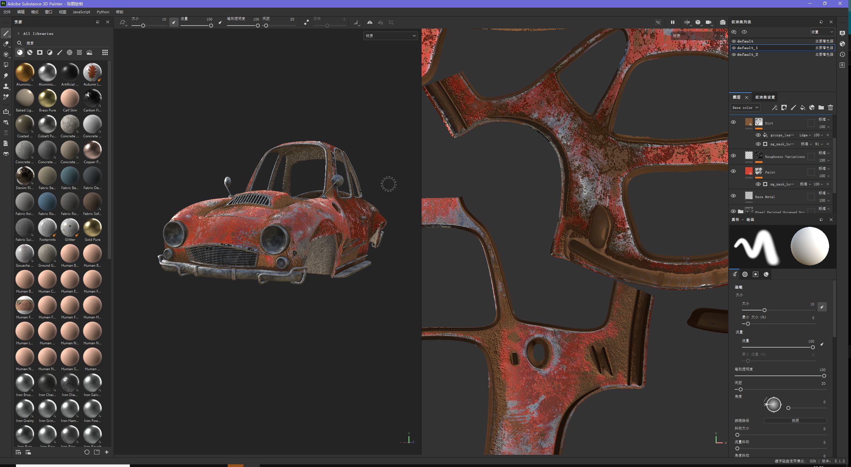Open add effect magic wand menu
The image size is (851, 467).
[x=774, y=107]
